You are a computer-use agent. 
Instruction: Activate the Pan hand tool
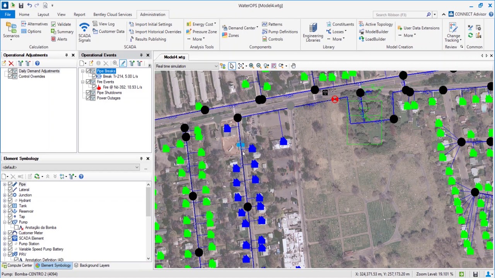coord(294,66)
